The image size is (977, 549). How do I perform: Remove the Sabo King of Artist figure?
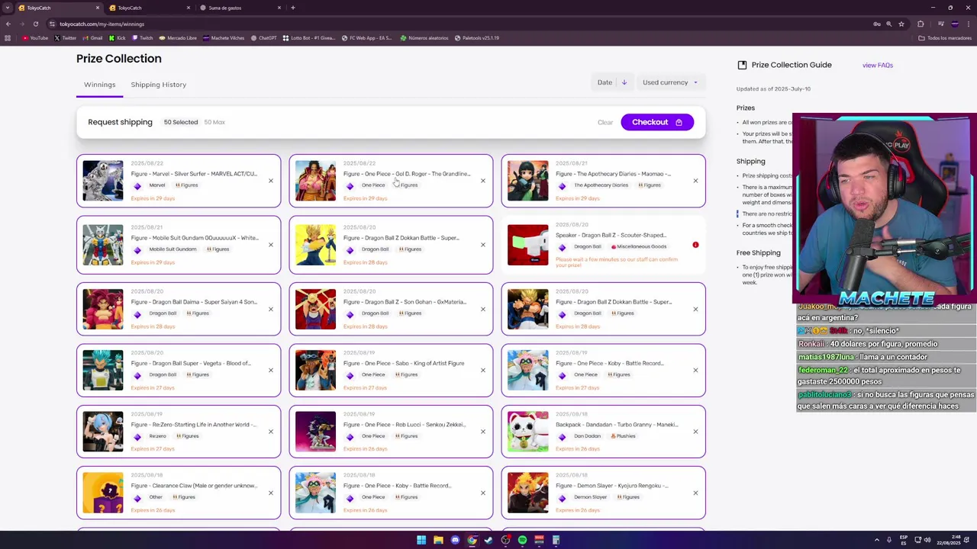click(482, 371)
